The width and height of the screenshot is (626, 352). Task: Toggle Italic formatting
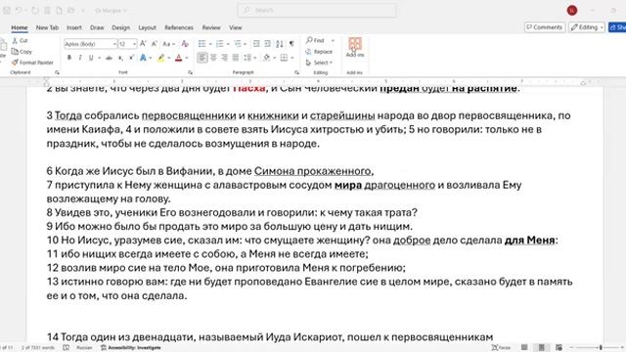pos(80,58)
